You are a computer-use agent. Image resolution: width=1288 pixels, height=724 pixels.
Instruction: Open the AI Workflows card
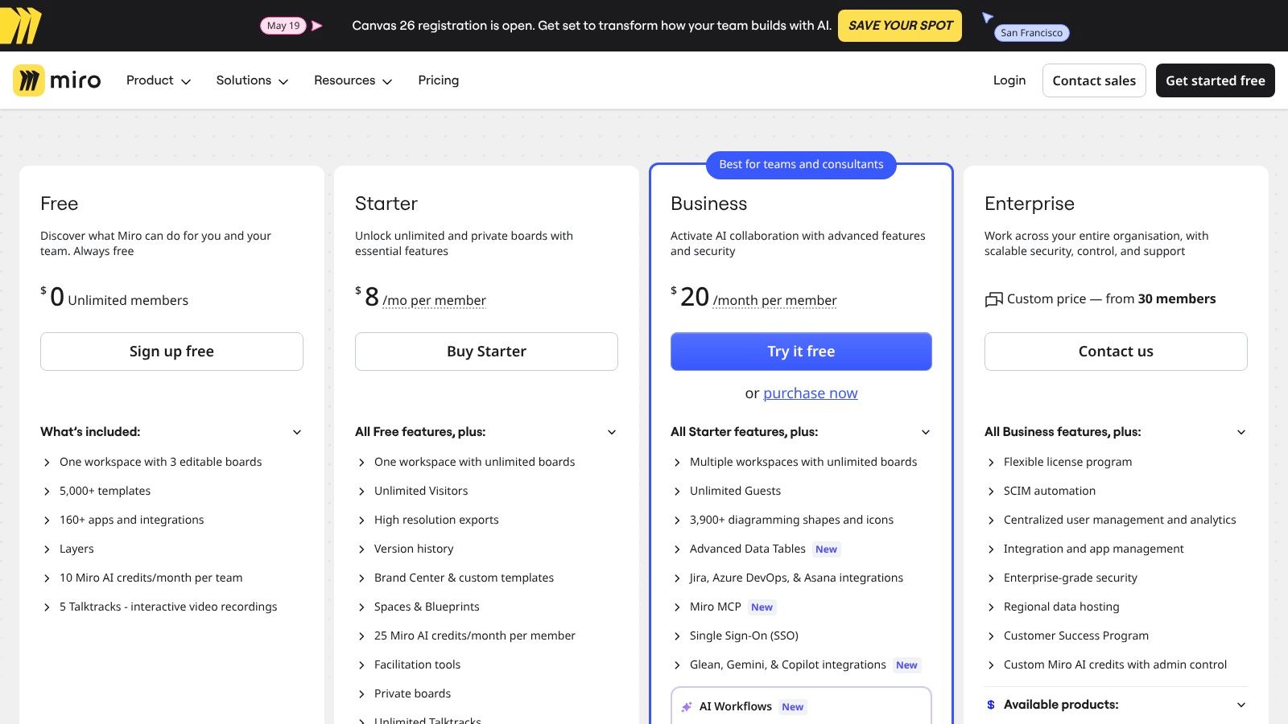[801, 705]
